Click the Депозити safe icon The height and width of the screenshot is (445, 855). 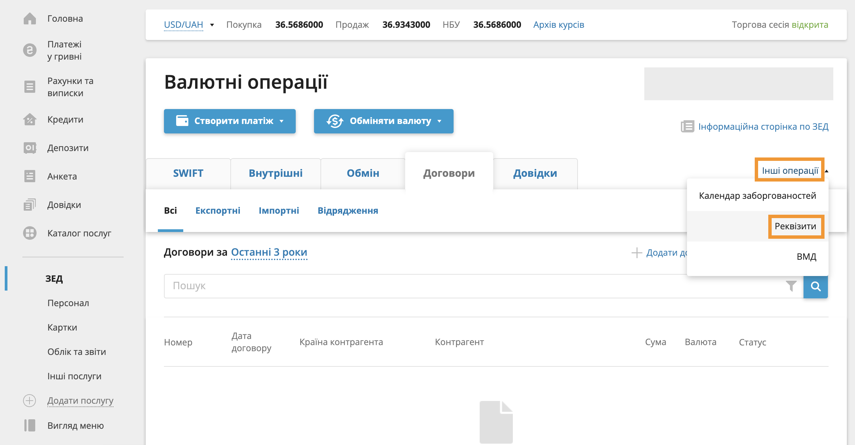point(30,148)
